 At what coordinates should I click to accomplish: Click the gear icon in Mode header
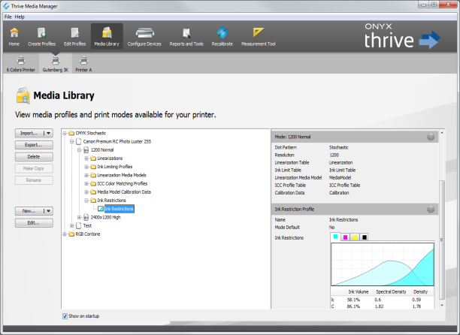431,137
